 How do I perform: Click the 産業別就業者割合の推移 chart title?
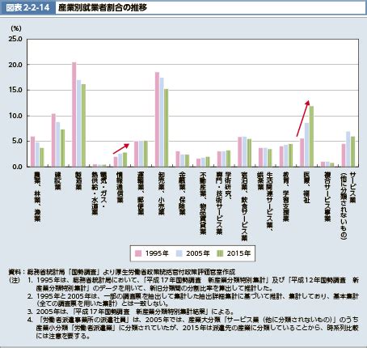[x=103, y=8]
